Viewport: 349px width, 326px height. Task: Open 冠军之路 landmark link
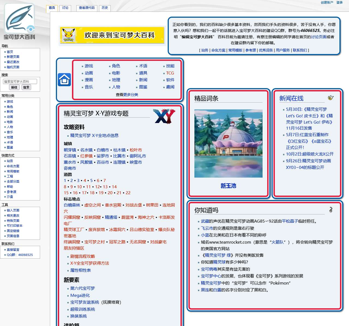(117, 242)
